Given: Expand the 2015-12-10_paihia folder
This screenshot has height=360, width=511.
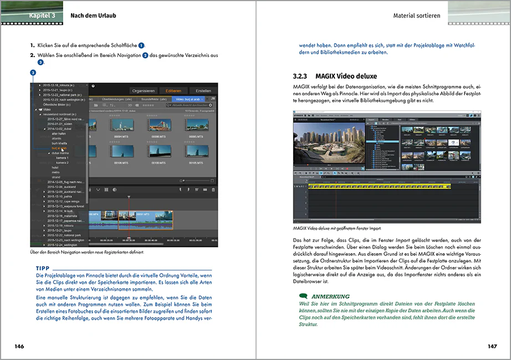Looking at the screenshot, I should pyautogui.click(x=44, y=197).
